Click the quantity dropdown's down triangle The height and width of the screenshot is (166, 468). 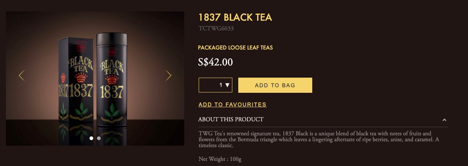pyautogui.click(x=228, y=85)
